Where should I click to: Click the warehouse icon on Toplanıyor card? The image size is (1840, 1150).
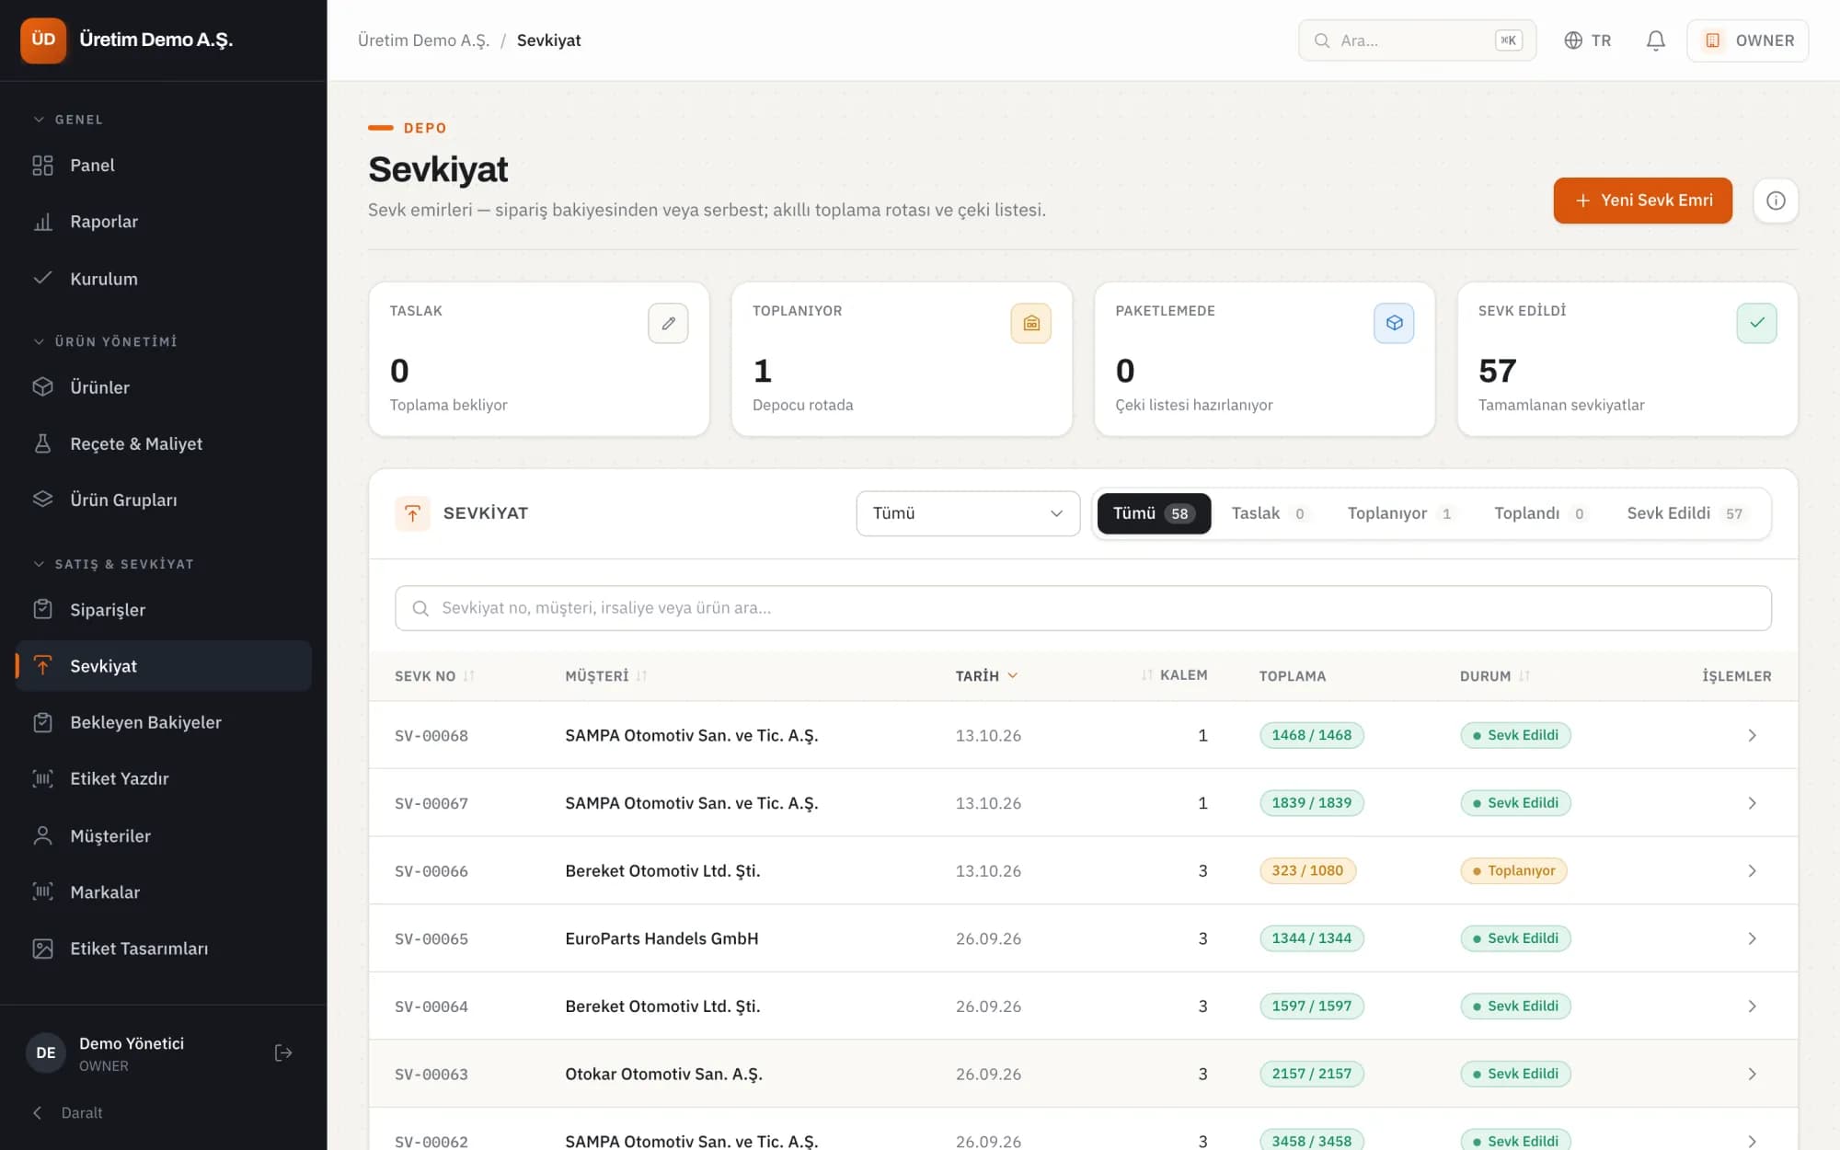click(1030, 323)
